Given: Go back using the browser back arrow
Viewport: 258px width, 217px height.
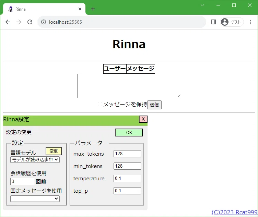Looking at the screenshot, I should pyautogui.click(x=8, y=22).
